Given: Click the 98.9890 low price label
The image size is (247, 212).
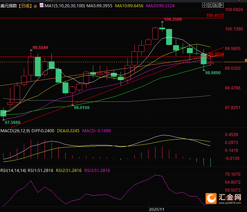Looking at the screenshot, I should coord(213,73).
